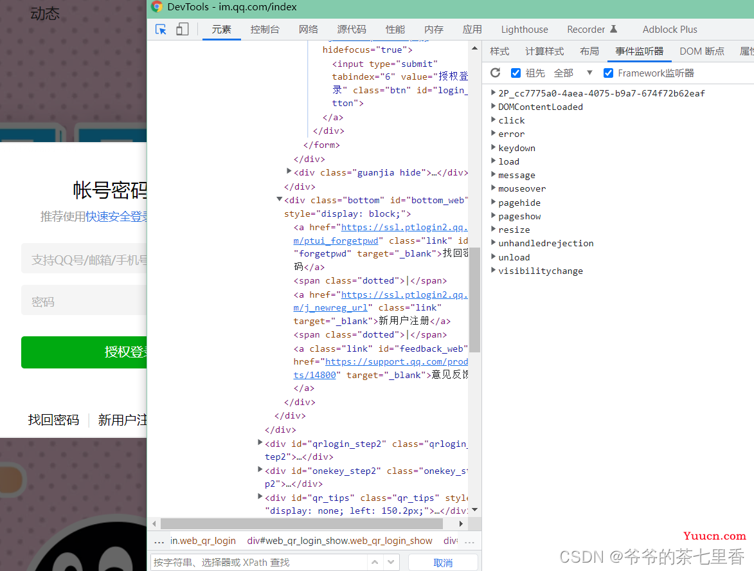754x571 pixels.
Task: Collapse the bottom_web div node
Action: (x=279, y=199)
